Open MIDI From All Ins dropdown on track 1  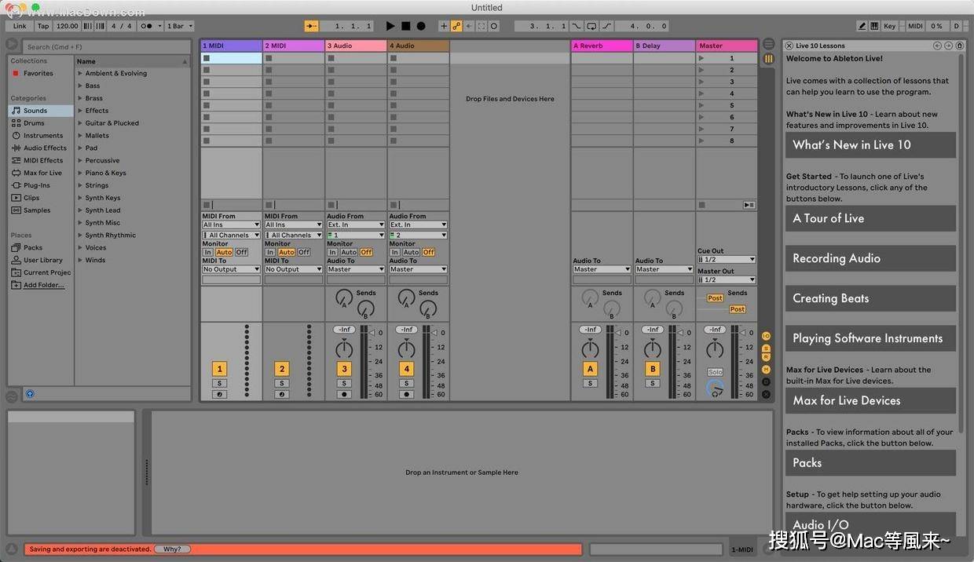click(x=231, y=224)
